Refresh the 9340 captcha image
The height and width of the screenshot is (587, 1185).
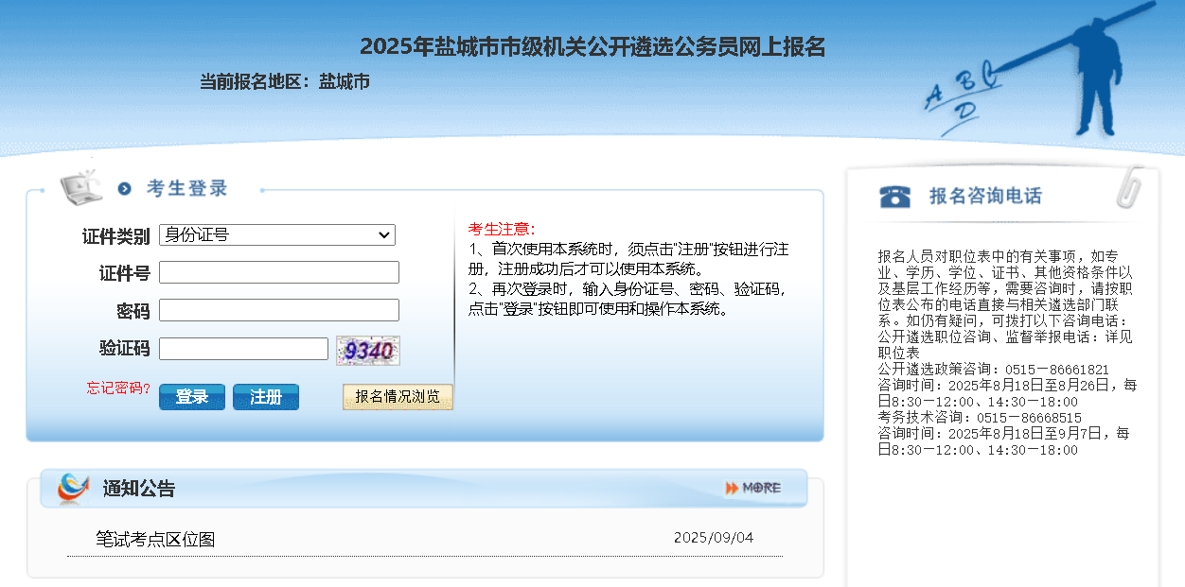click(x=368, y=351)
